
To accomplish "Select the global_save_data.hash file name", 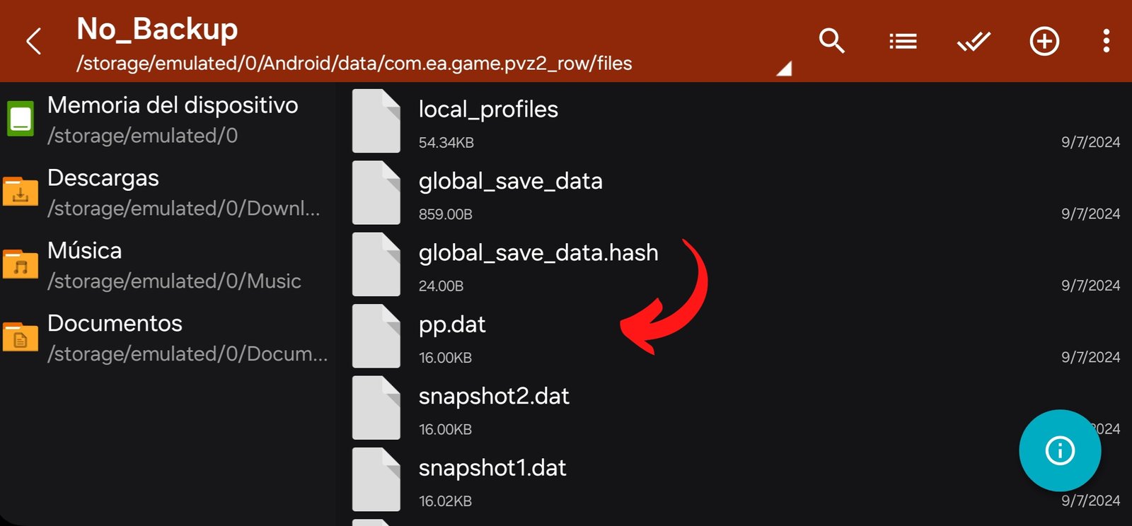I will point(538,253).
